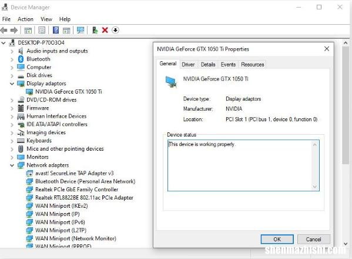Click the Back arrow toolbar icon

coord(4,30)
